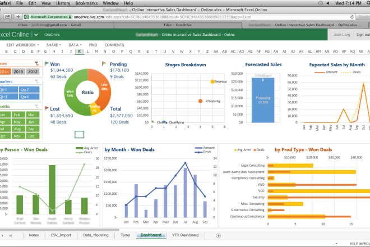Expand the status bar dropdown arrow
This screenshot has height=247, width=370.
coord(336,244)
